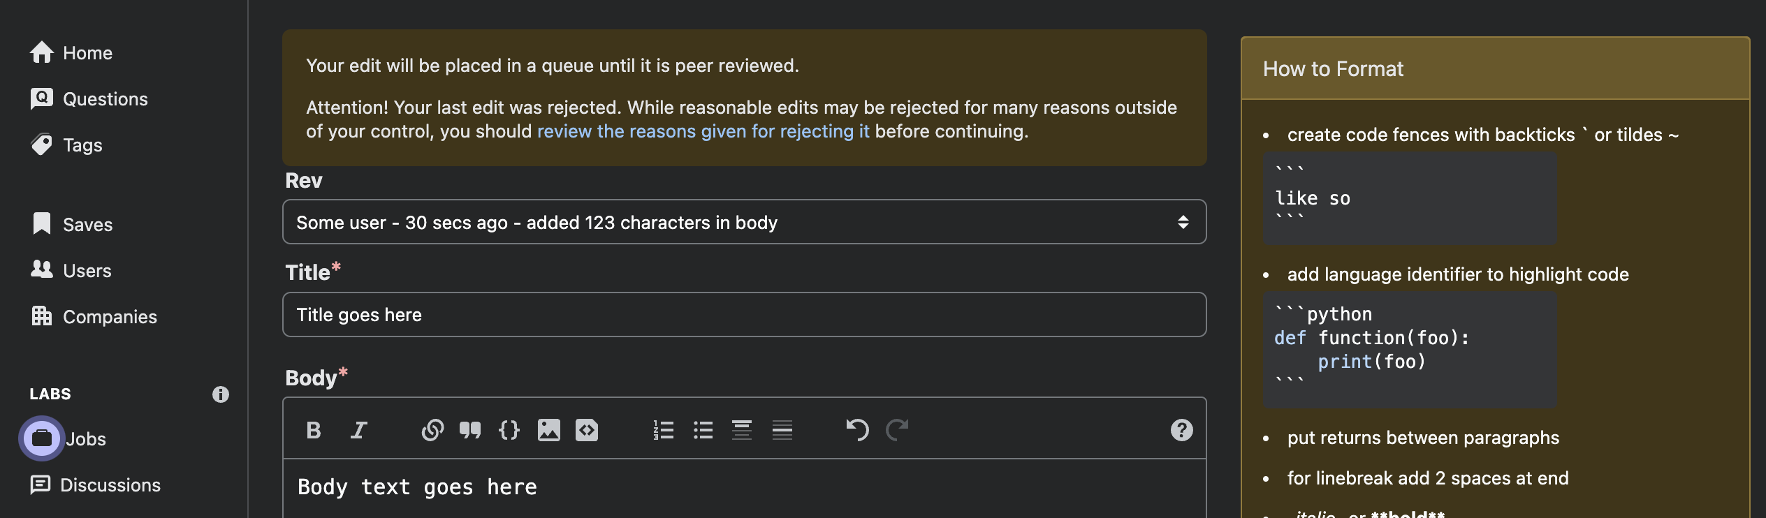Open Jobs under Labs
This screenshot has height=518, width=1766.
pos(86,439)
